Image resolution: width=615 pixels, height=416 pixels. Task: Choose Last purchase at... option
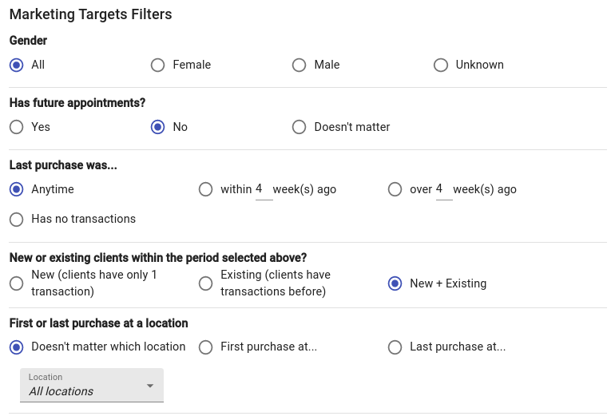click(395, 347)
